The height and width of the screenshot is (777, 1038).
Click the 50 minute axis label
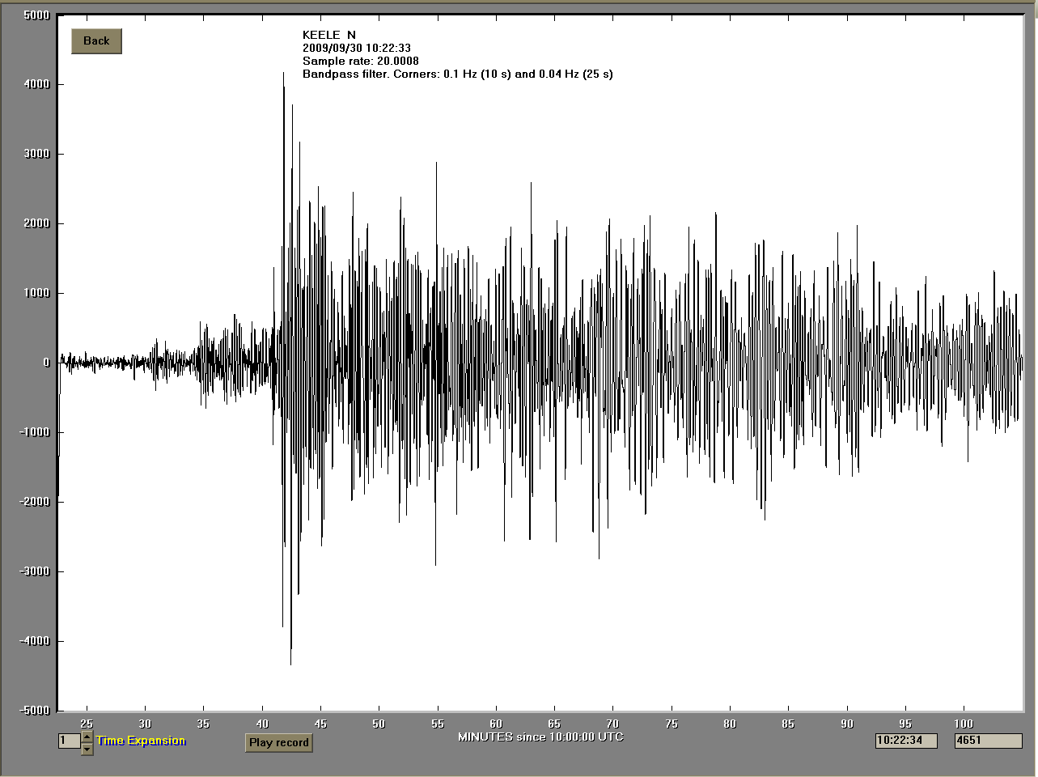[x=379, y=724]
